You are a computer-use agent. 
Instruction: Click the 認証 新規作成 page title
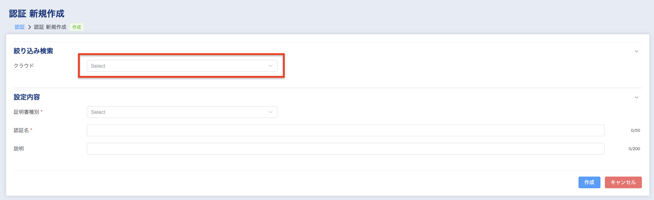tap(37, 14)
